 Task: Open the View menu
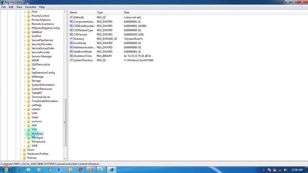point(19,7)
